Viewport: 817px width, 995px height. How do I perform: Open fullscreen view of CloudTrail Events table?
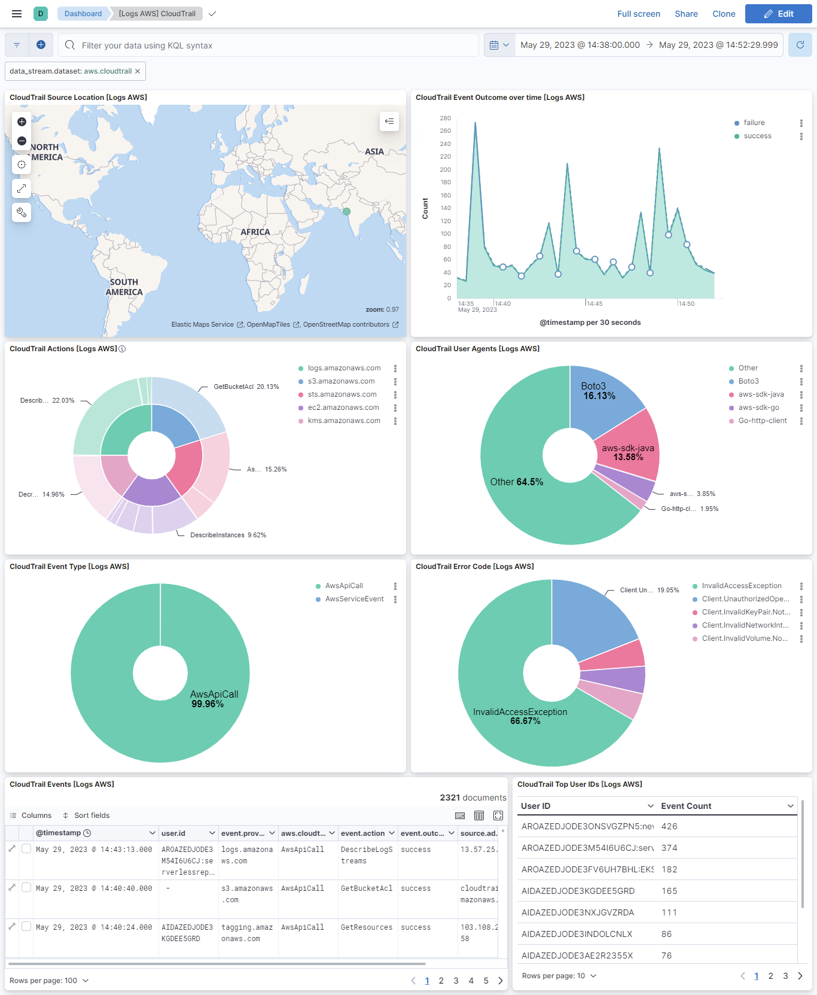[498, 816]
